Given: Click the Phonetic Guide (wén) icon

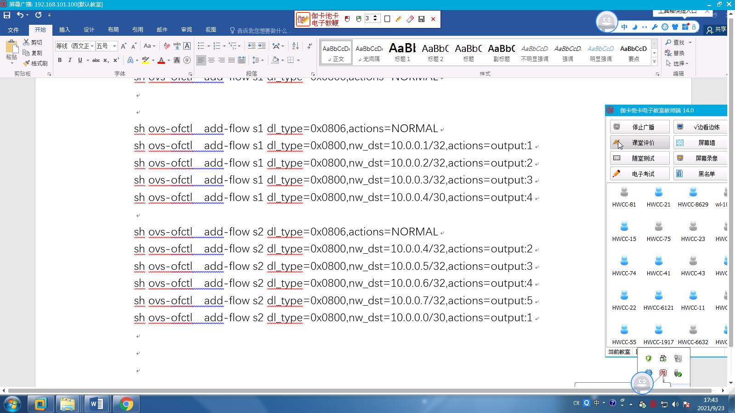Looking at the screenshot, I should [x=177, y=46].
